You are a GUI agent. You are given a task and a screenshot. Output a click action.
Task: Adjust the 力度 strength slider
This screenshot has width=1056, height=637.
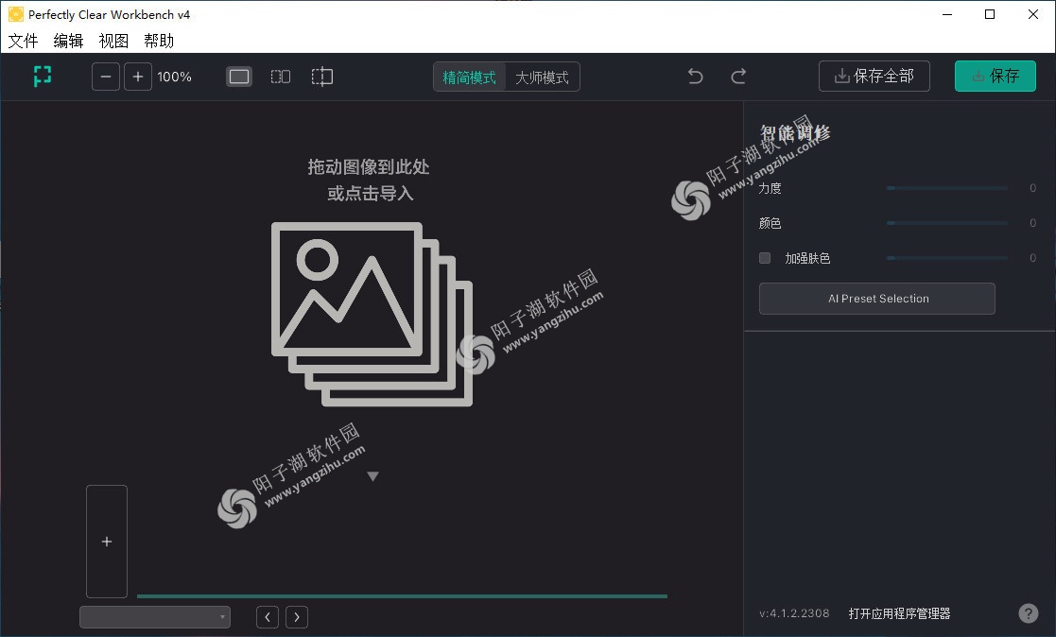coord(946,188)
